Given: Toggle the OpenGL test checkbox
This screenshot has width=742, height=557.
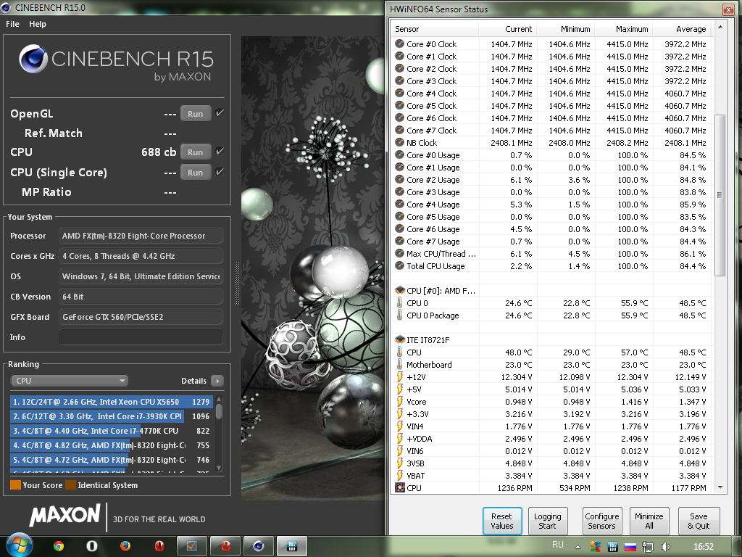Looking at the screenshot, I should 220,112.
